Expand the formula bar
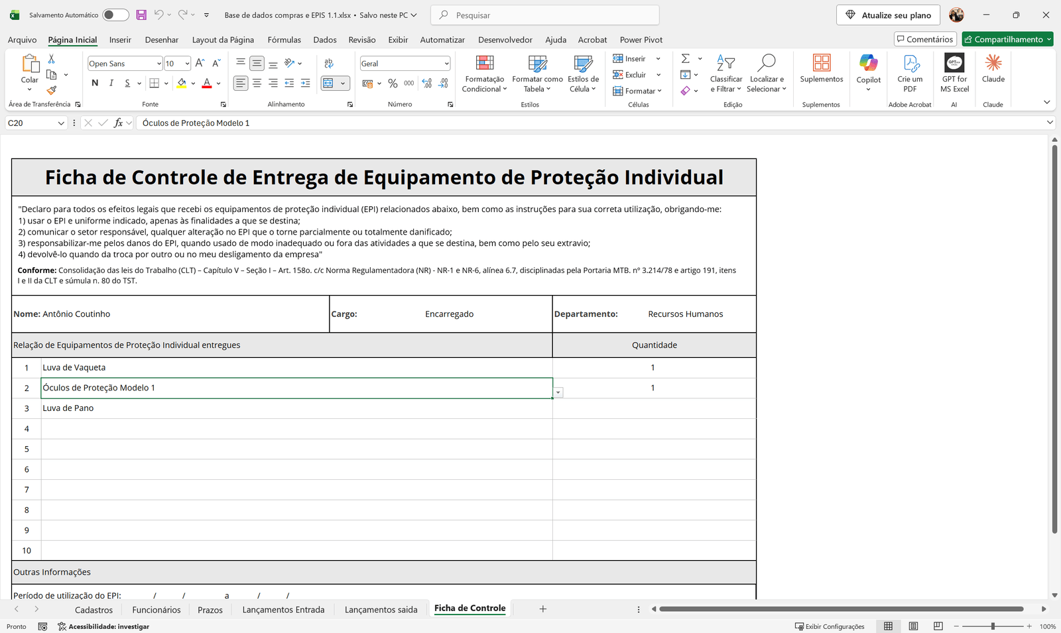The image size is (1061, 633). click(x=1050, y=123)
